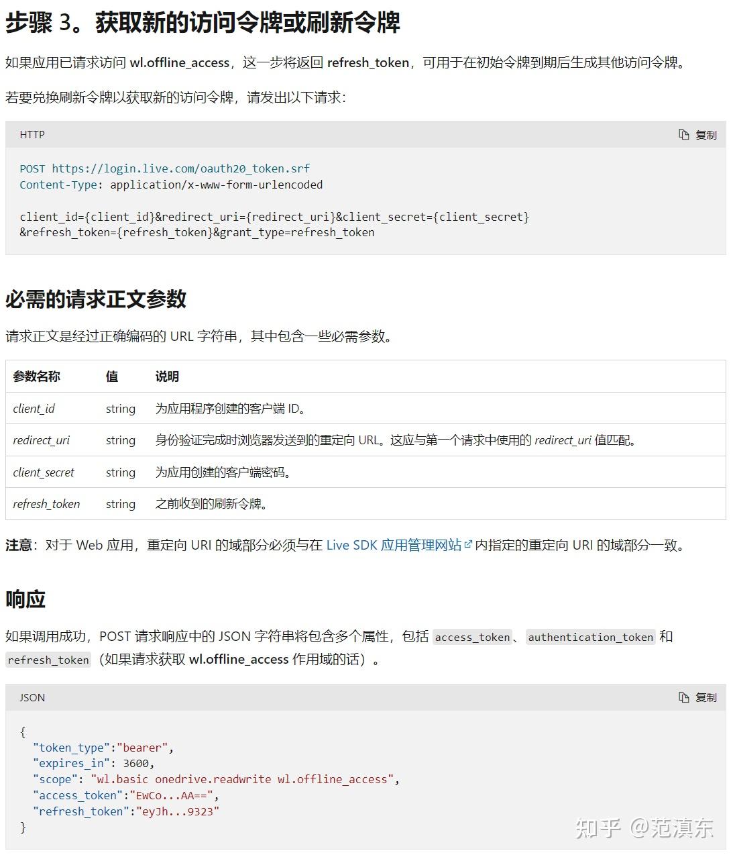Click the HTTP label on the first code block
Image resolution: width=733 pixels, height=859 pixels.
click(x=32, y=134)
